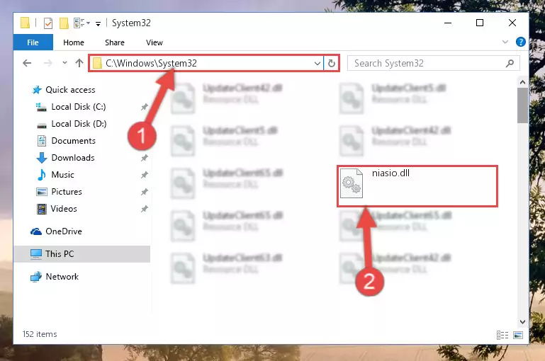The width and height of the screenshot is (545, 361).
Task: Click the Properties quick access toolbar icon
Action: pos(48,23)
